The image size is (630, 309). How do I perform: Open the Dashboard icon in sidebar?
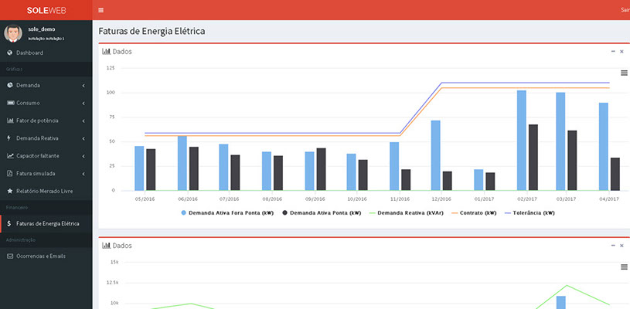(9, 53)
